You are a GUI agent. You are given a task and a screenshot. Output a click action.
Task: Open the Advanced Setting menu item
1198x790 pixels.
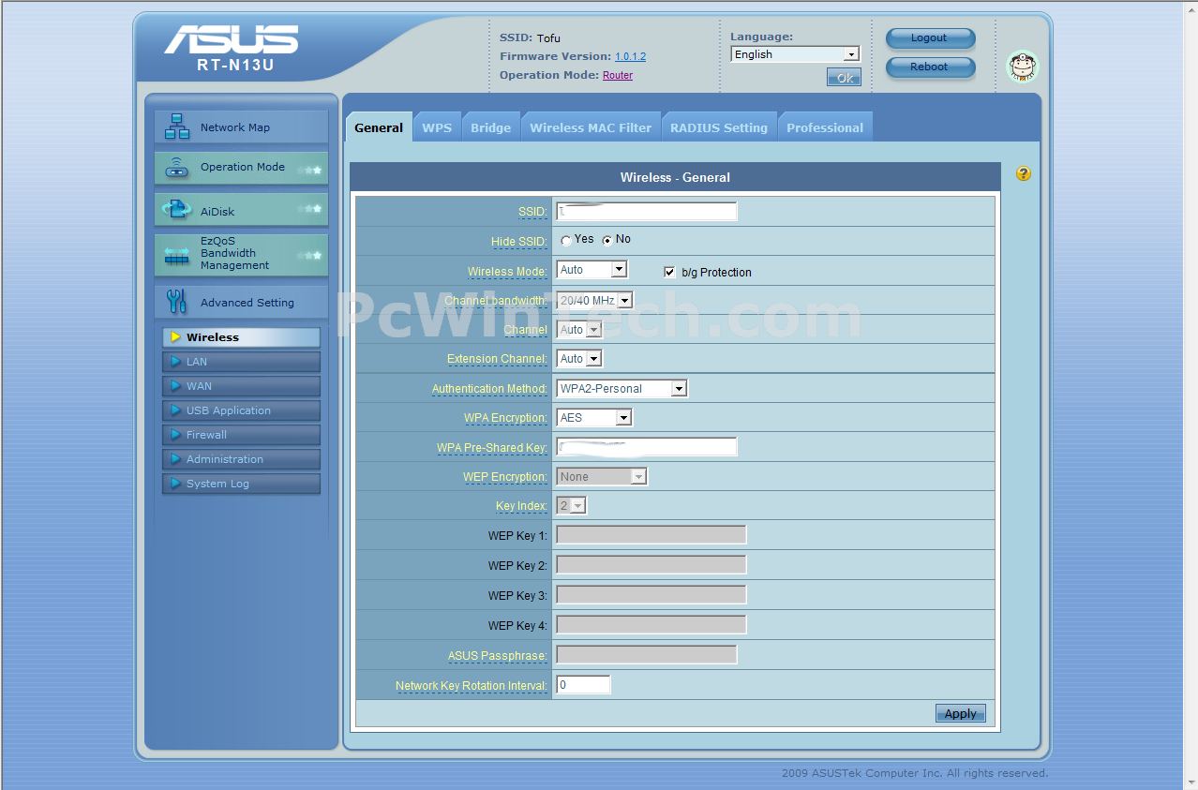241,302
